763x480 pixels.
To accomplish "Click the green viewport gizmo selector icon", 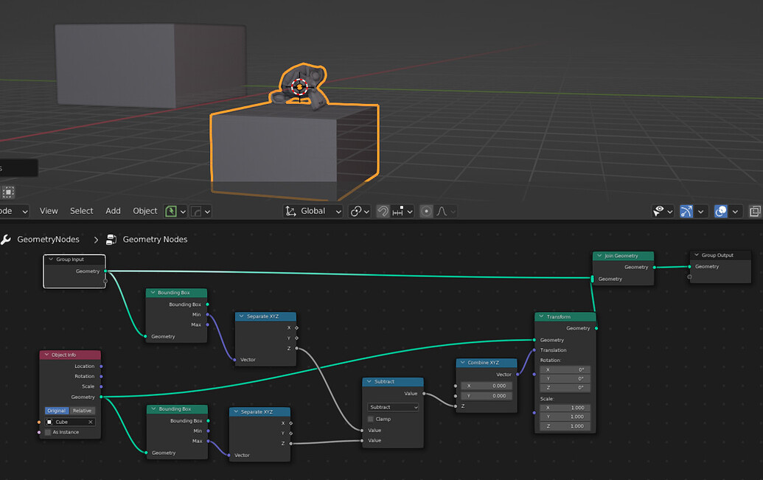I will (171, 212).
